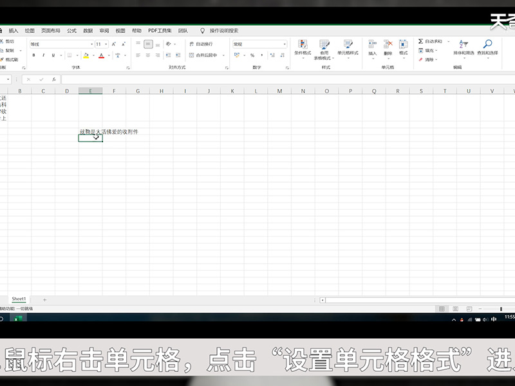Increase font size with the larger A
515x386 pixels.
(x=114, y=44)
